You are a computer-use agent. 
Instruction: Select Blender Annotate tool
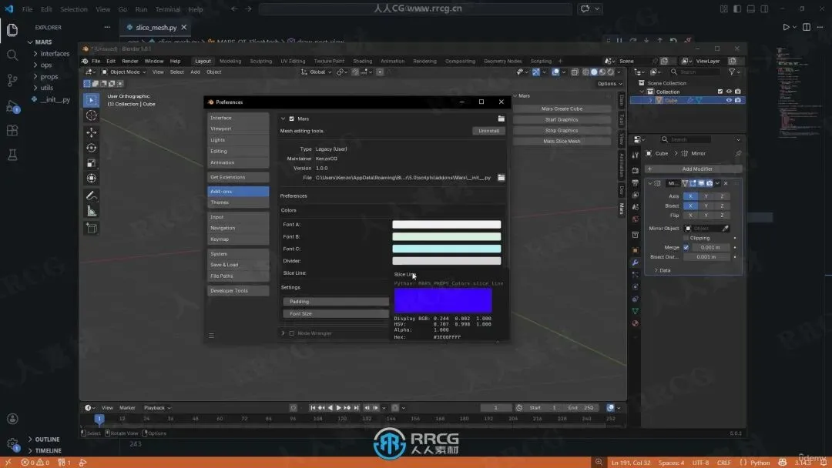[91, 196]
